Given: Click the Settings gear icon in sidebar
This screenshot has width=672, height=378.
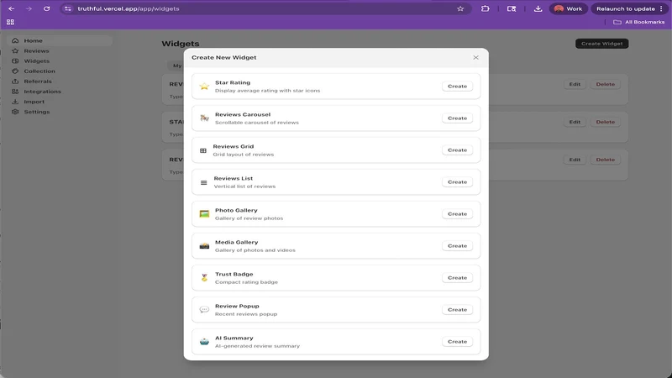Looking at the screenshot, I should pyautogui.click(x=15, y=112).
